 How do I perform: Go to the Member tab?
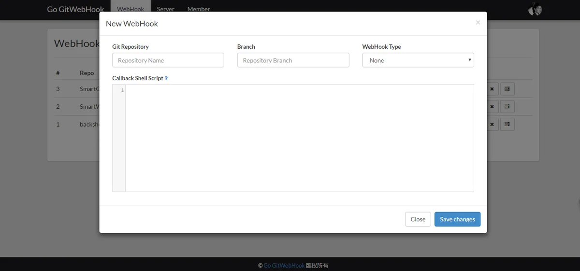[199, 9]
